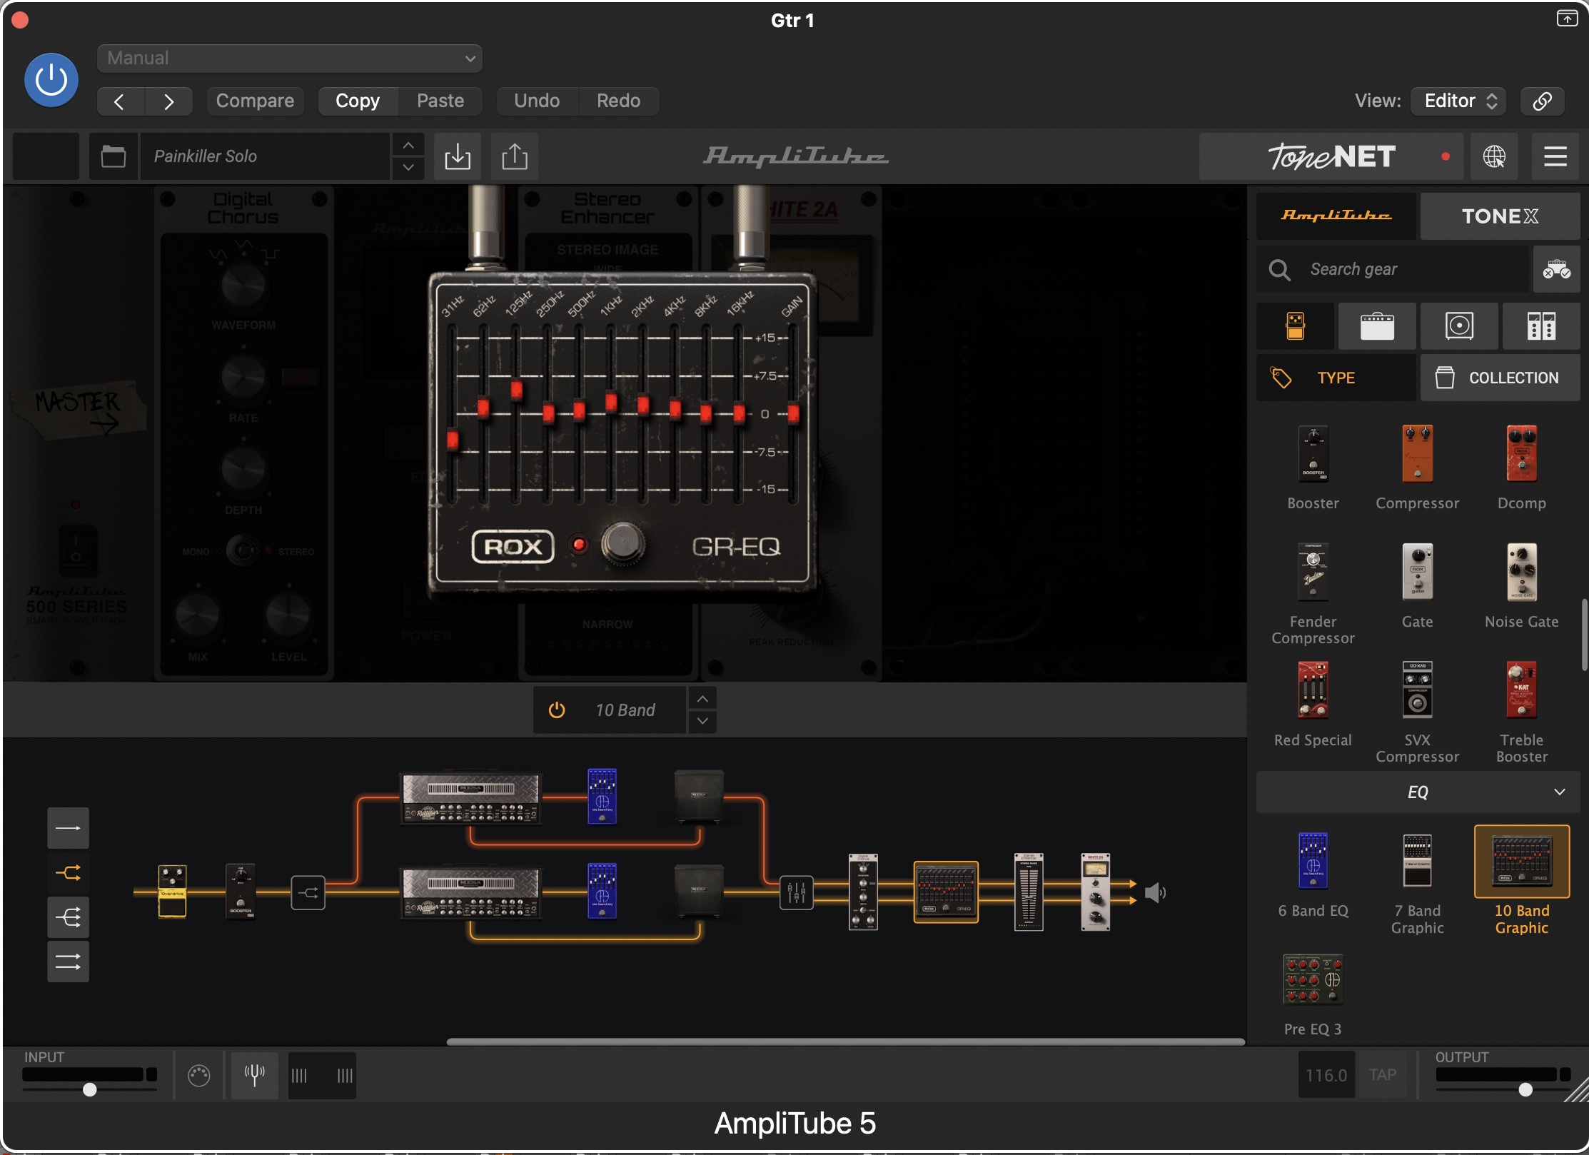Collapse the EQ category section
Image resolution: width=1589 pixels, height=1155 pixels.
(x=1559, y=792)
